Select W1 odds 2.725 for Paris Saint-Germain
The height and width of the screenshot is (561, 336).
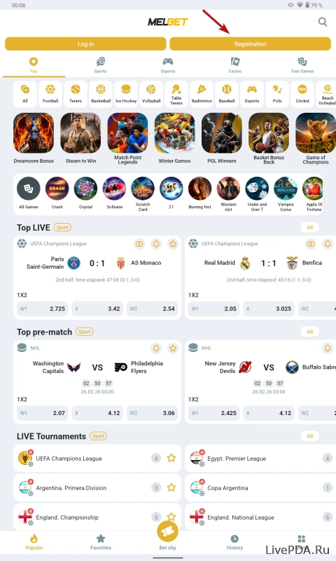[43, 309]
